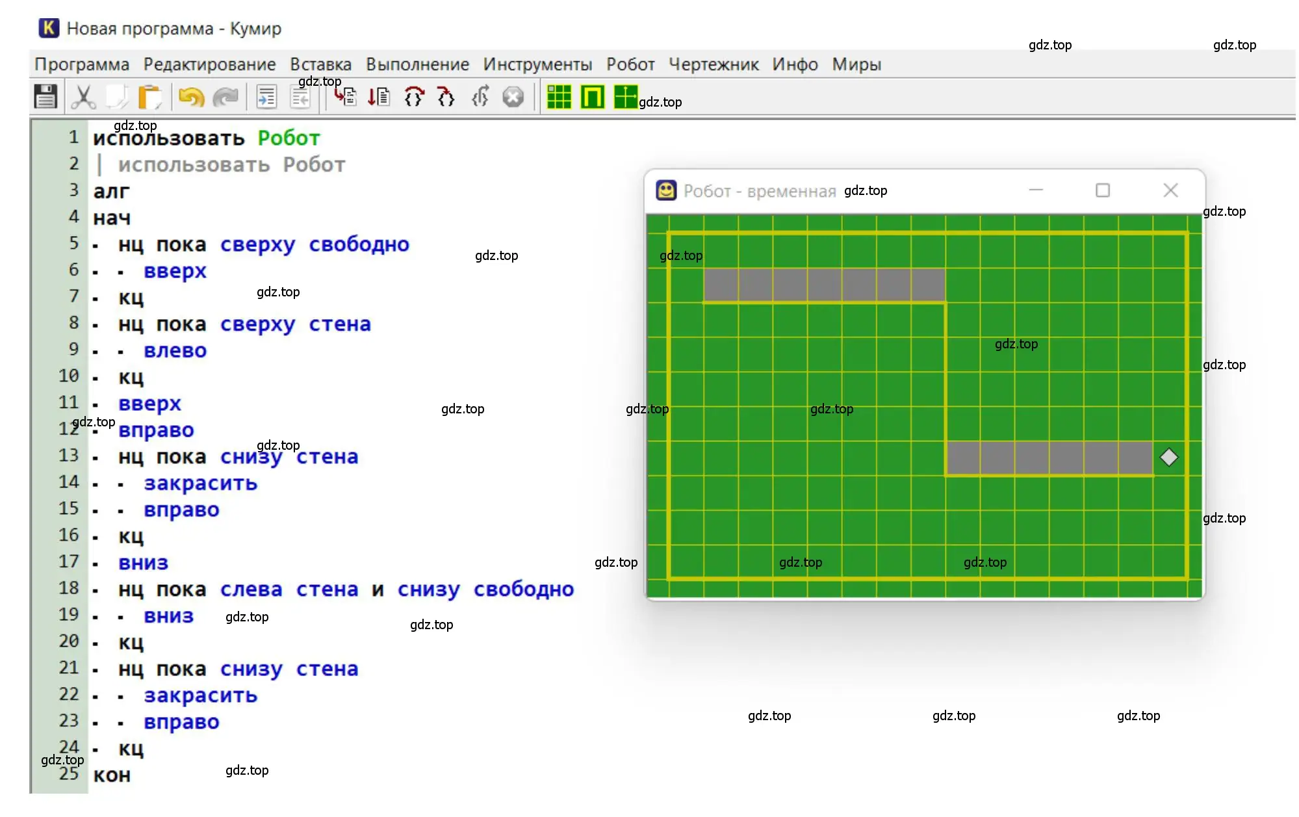Click line number 13 in the gutter
This screenshot has height=817, width=1299.
(x=68, y=456)
